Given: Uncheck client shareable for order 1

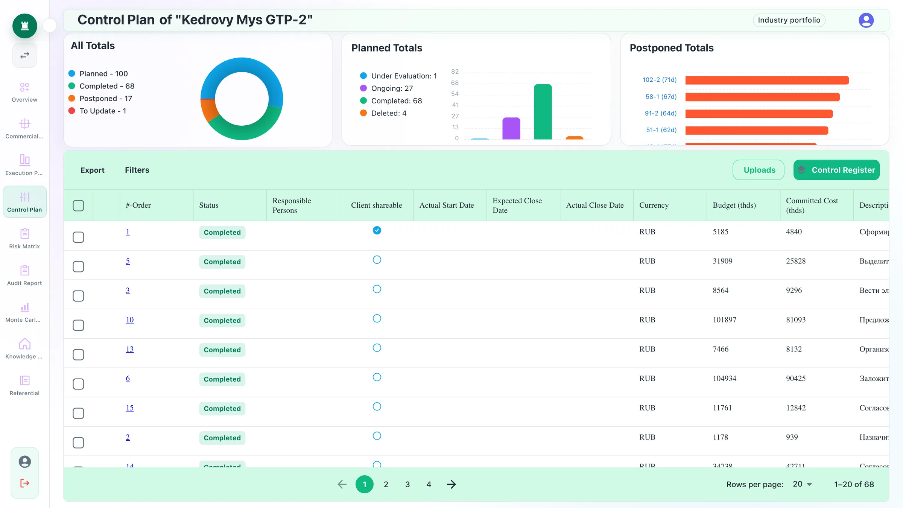Looking at the screenshot, I should coord(377,230).
